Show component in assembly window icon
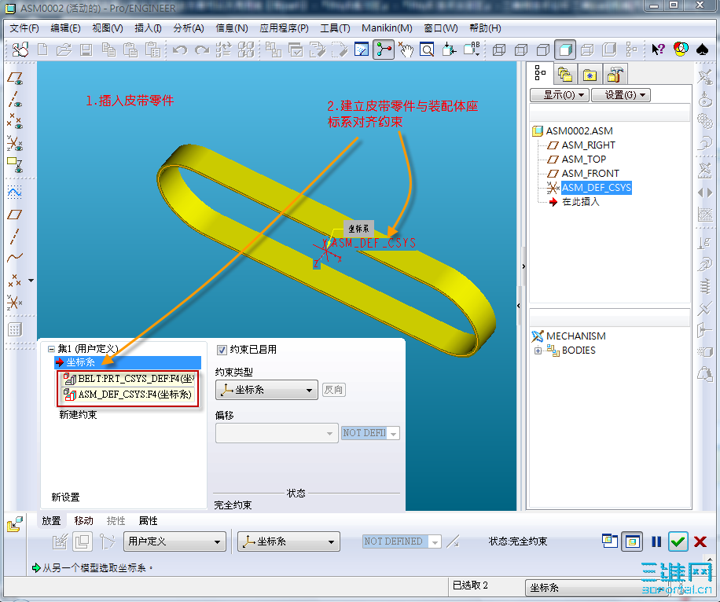 click(632, 541)
